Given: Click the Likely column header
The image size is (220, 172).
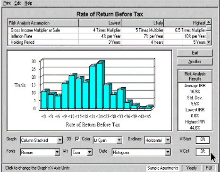Looking at the screenshot, I should (142, 23).
